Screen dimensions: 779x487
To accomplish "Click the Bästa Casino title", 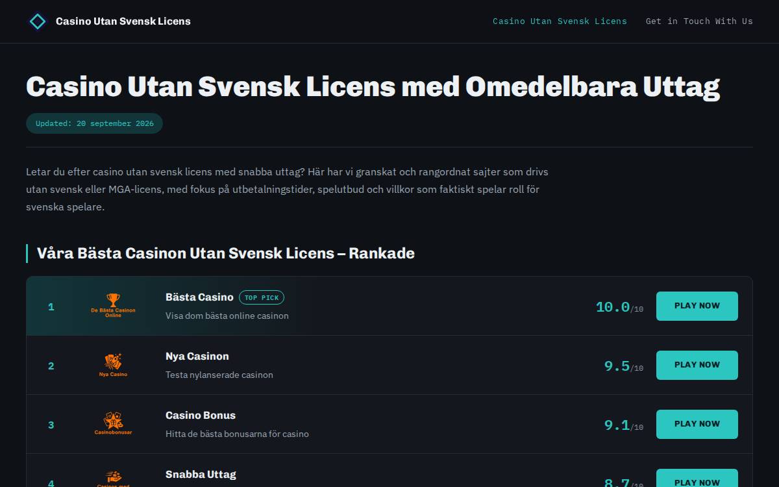I will click(199, 297).
